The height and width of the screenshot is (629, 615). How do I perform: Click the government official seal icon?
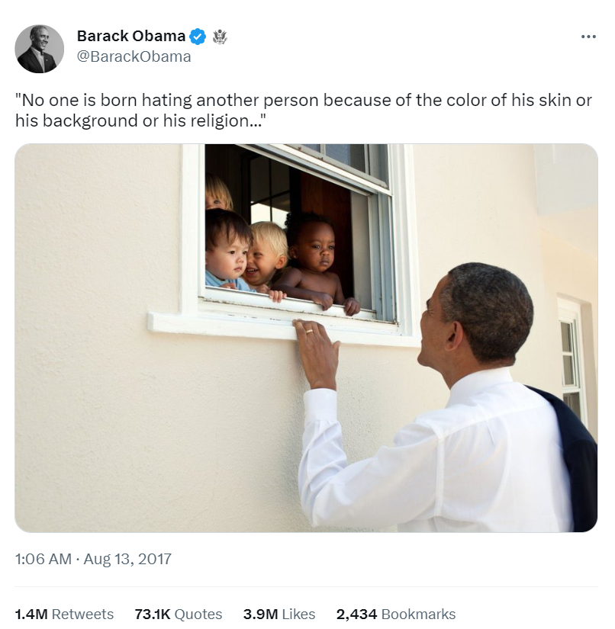(x=220, y=36)
